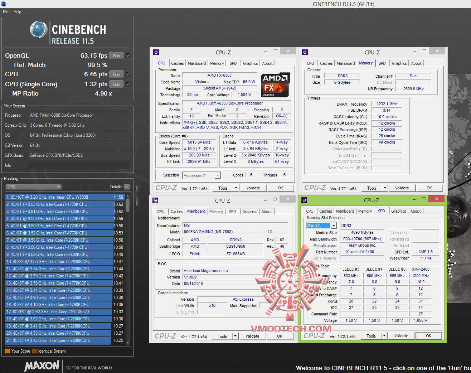Expand the Tools arrow in the SPD tab window
This screenshot has height=373, width=471.
384,336
